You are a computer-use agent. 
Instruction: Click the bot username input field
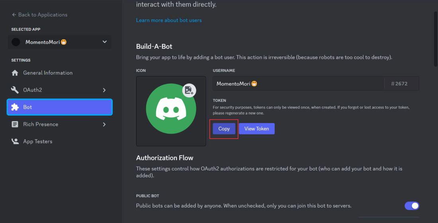coord(299,84)
